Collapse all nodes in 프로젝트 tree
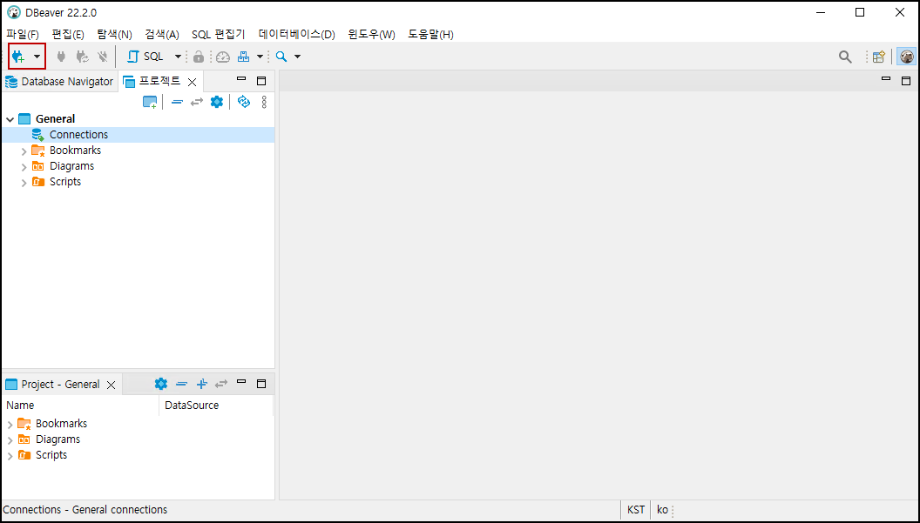 177,102
